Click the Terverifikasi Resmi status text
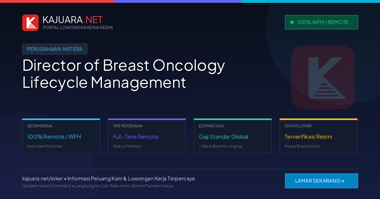Image resolution: width=380 pixels, height=199 pixels. 308,137
